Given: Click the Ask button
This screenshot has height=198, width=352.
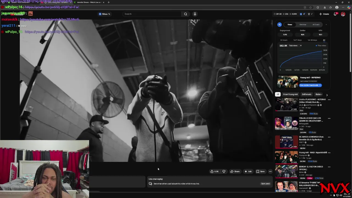Looking at the screenshot, I should (x=248, y=171).
